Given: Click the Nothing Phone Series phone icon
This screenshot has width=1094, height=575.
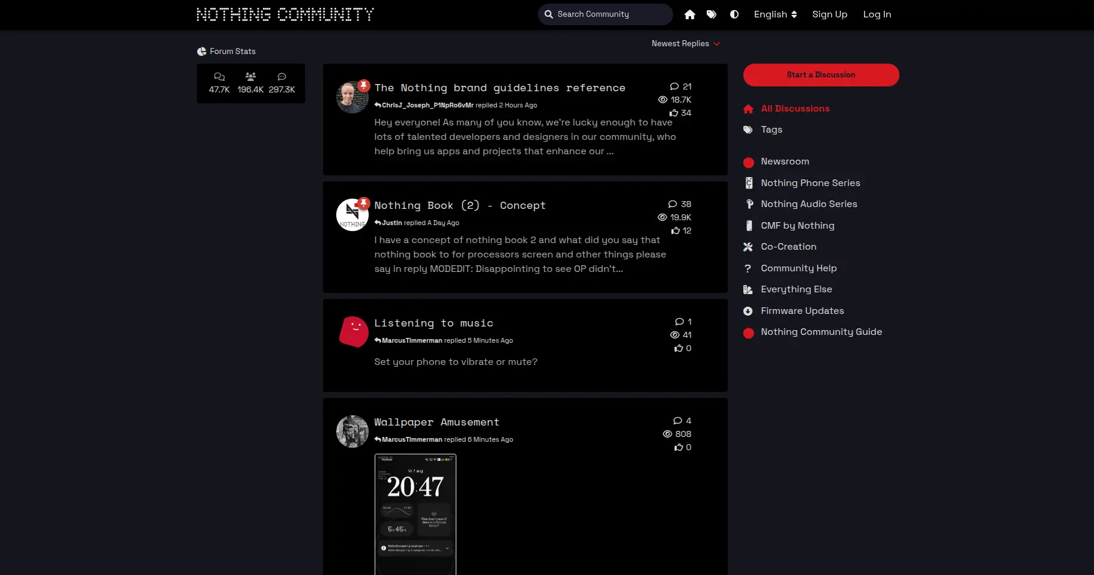Looking at the screenshot, I should 749,183.
